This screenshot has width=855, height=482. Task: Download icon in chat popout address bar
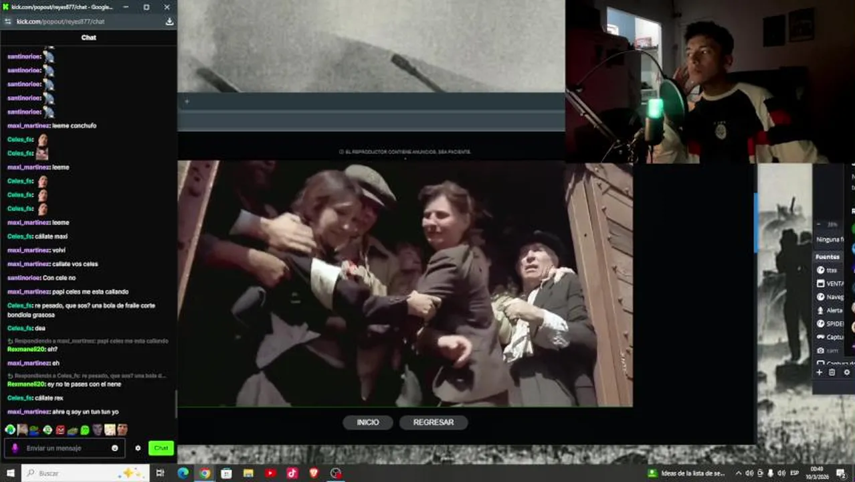click(x=169, y=21)
